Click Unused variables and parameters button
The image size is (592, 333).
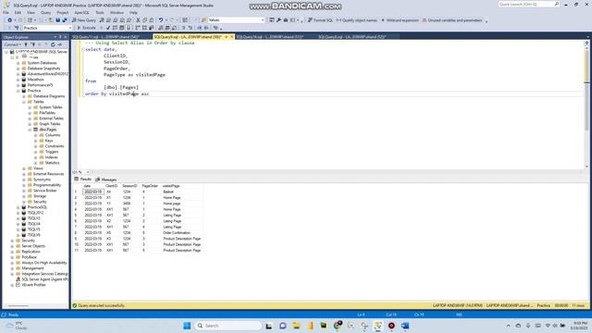click(x=452, y=20)
